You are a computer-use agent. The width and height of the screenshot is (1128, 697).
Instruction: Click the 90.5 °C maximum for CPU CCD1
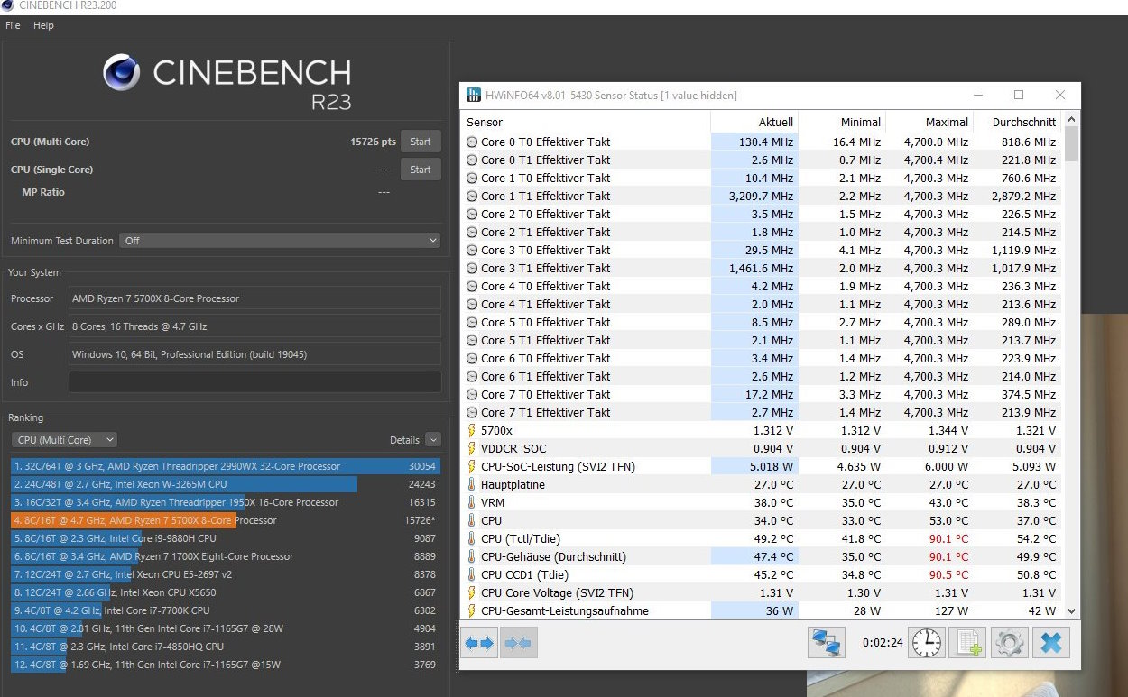[x=947, y=574]
